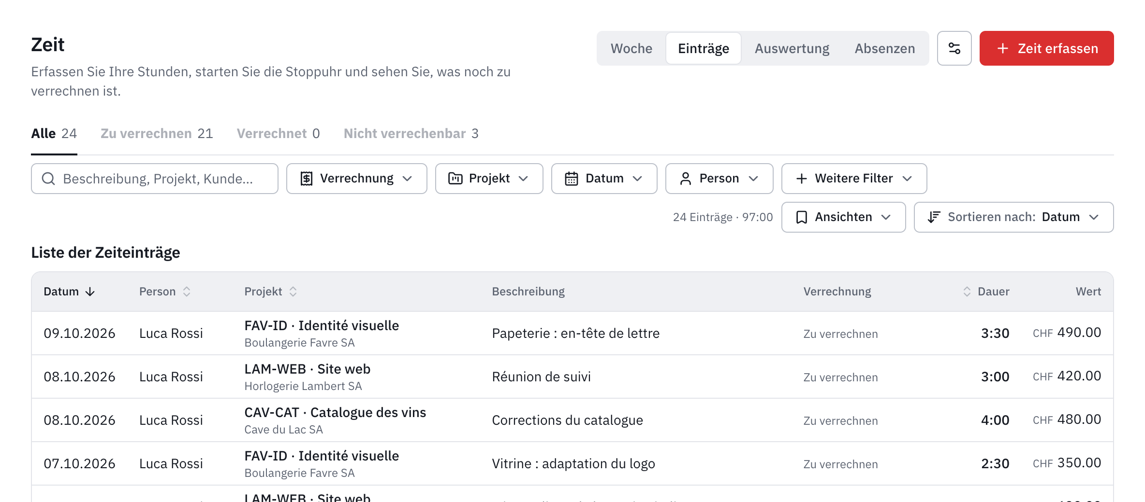Toggle sort arrows on the Person column

pos(187,292)
